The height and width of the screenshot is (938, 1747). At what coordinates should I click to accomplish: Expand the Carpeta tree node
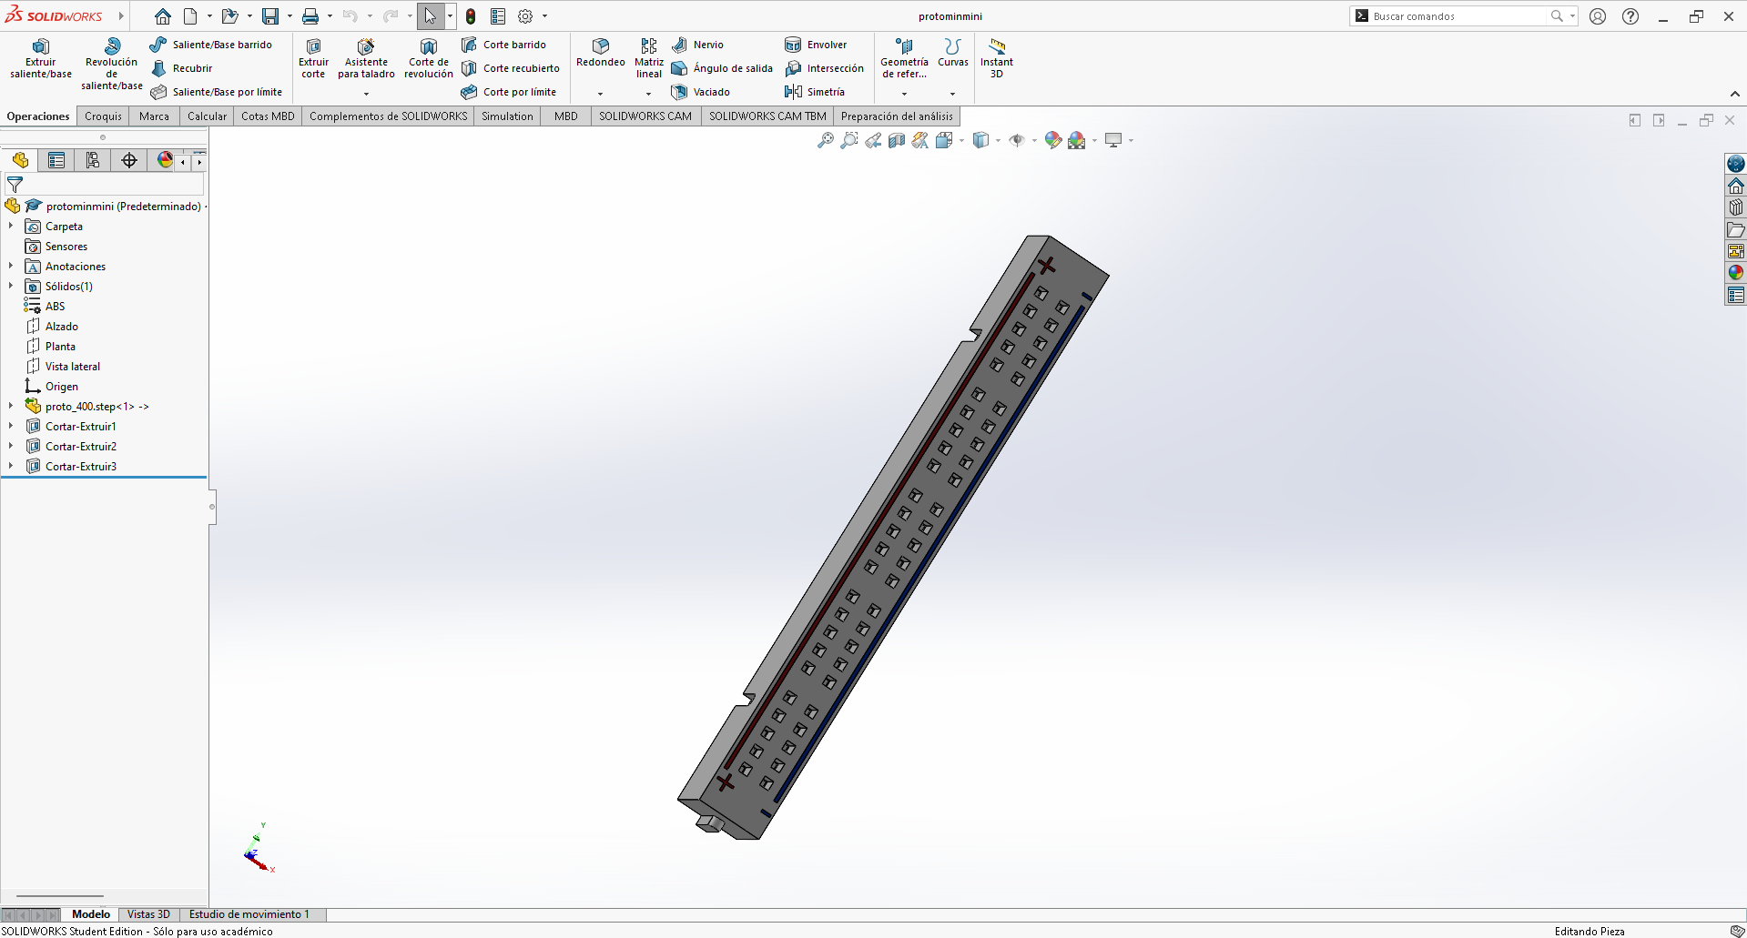click(x=11, y=227)
